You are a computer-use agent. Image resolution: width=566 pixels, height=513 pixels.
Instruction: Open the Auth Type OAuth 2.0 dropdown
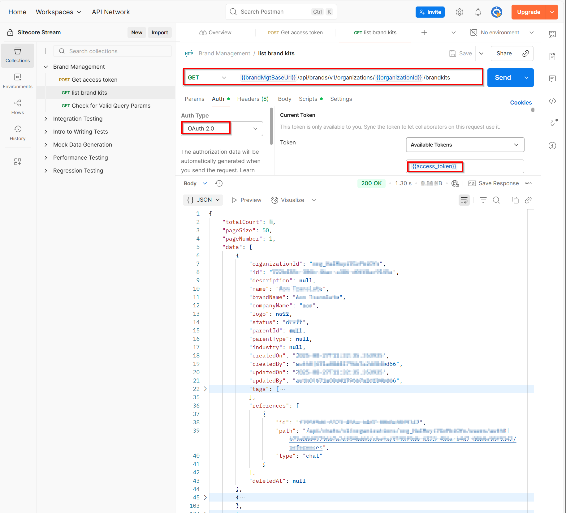click(x=222, y=129)
